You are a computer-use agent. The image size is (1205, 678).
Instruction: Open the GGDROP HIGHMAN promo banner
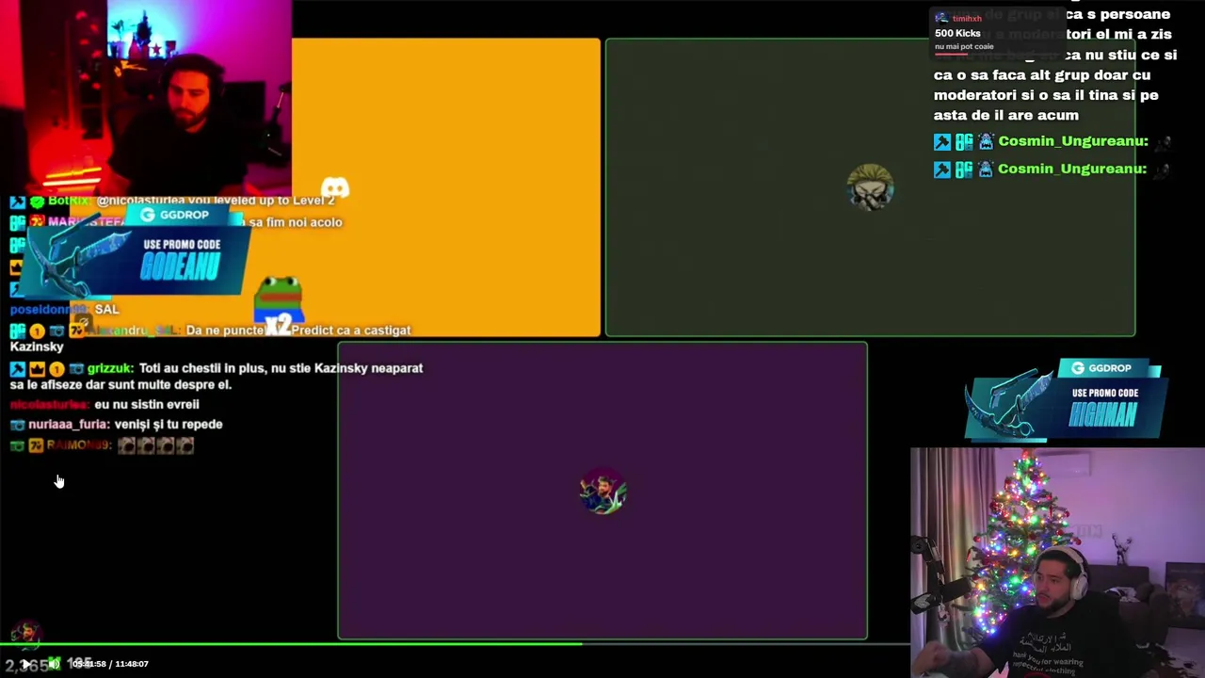point(1066,401)
